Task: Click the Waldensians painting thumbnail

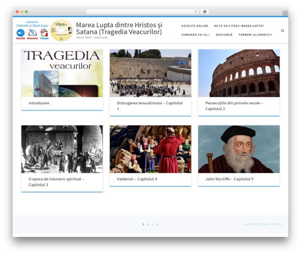Action: pyautogui.click(x=150, y=149)
